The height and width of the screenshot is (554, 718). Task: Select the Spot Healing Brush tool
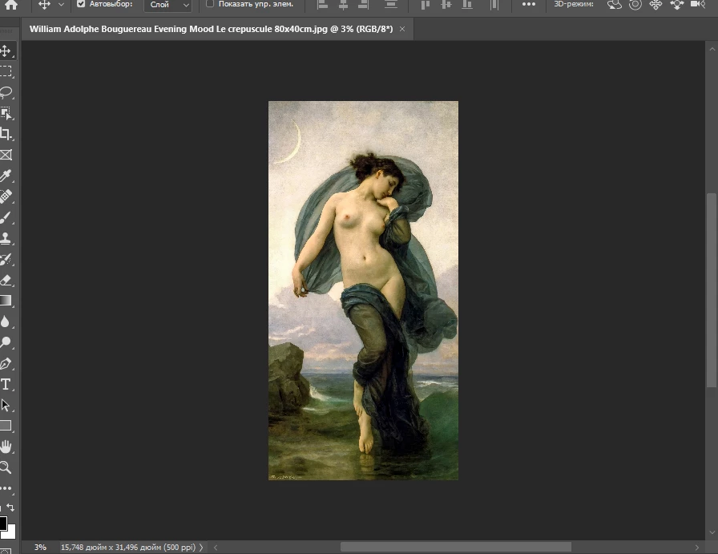[6, 196]
